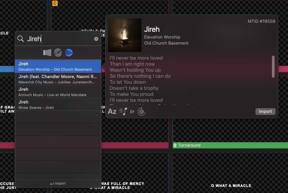Screen dimensions: 288x193
Task: Open the Az lyrics text option
Action: 112,112
